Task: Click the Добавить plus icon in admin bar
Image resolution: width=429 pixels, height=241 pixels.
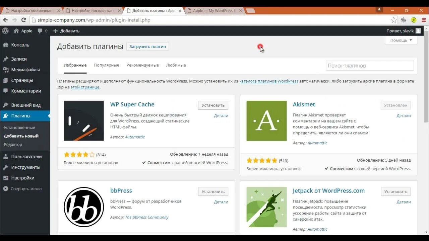Action: [x=56, y=31]
